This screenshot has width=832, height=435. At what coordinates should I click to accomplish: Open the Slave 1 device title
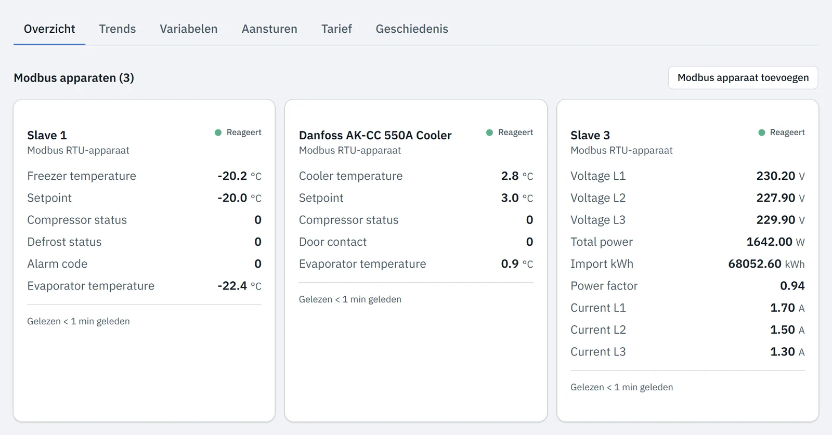47,136
